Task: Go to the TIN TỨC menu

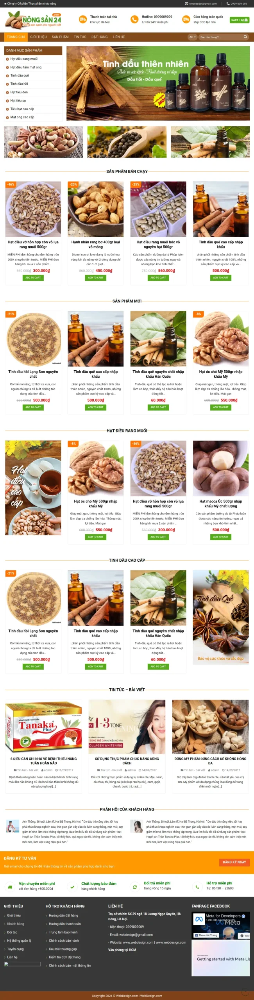Action: [x=80, y=37]
